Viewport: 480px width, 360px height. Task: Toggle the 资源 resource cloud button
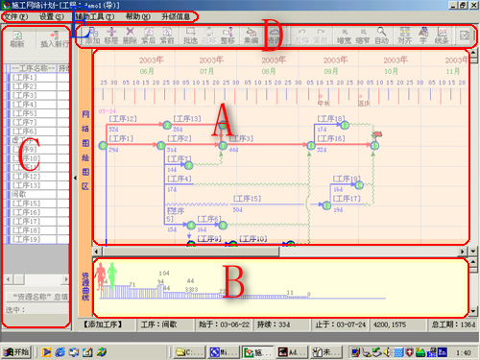(275, 36)
